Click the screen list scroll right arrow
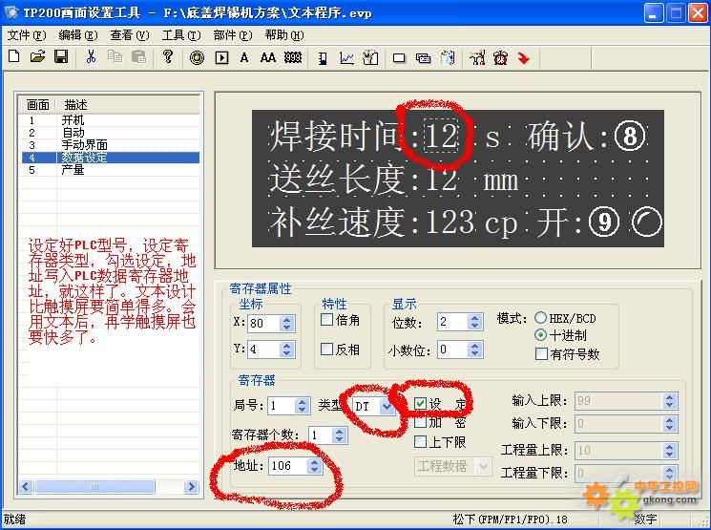The width and height of the screenshot is (711, 530). [x=192, y=486]
